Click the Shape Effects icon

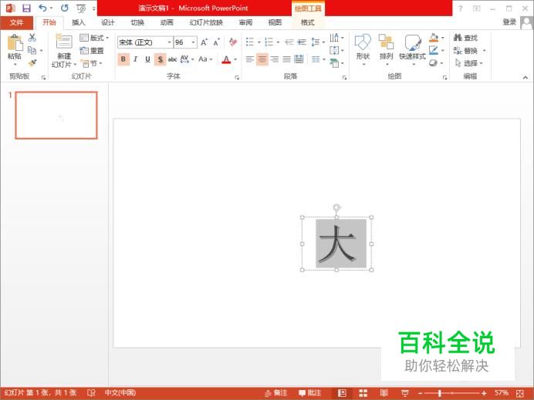[x=433, y=63]
